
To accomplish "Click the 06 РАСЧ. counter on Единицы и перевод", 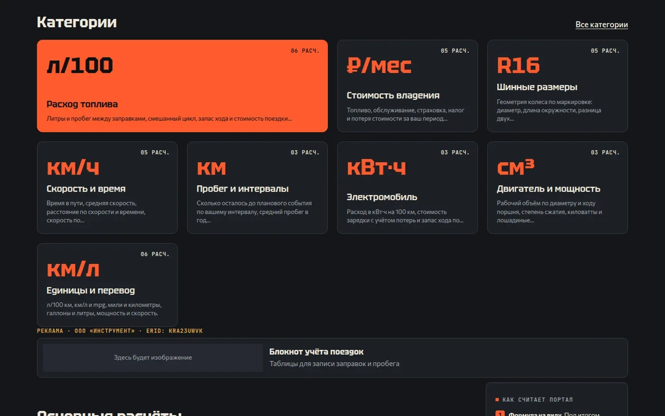I will (x=155, y=254).
